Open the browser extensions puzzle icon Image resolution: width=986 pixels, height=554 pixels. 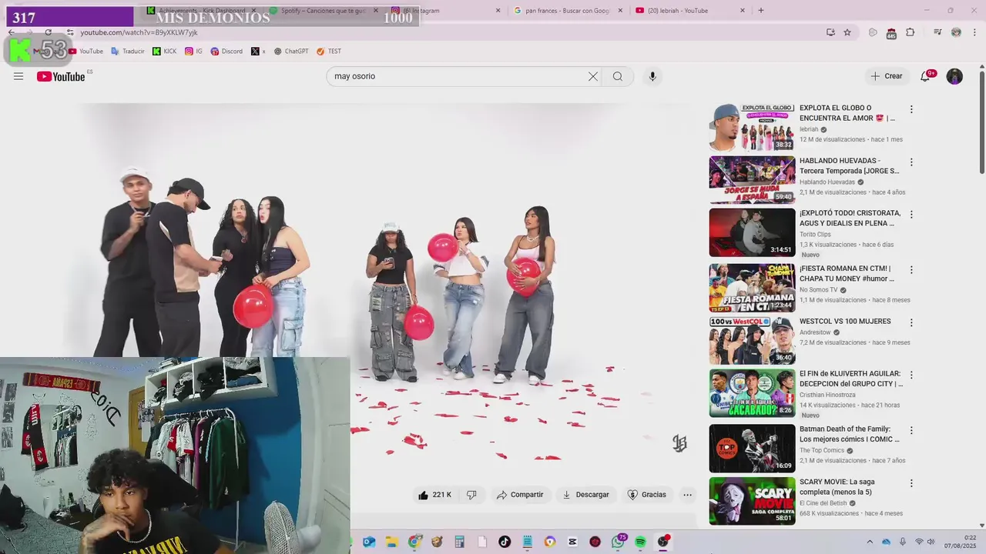(911, 32)
